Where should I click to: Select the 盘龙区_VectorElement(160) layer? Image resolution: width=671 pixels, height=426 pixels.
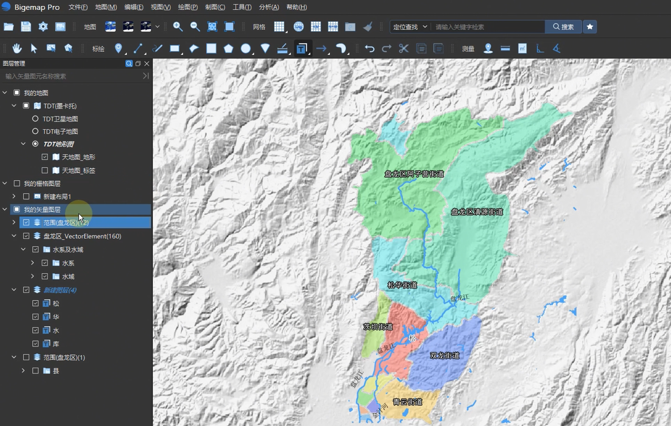82,236
